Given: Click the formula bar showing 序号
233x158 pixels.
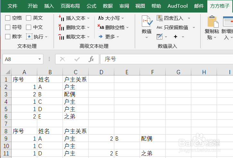Looking at the screenshot, I should tap(167, 59).
